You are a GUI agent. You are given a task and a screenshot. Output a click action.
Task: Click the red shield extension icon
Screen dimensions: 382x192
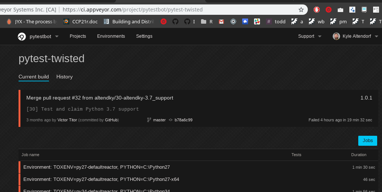316,10
